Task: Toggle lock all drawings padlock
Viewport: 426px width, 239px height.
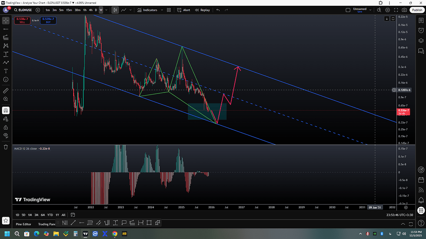Action: (6, 127)
